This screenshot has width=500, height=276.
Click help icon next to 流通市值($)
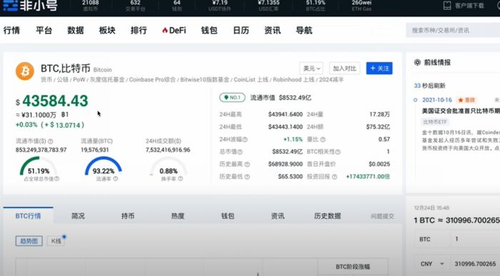[51, 141]
